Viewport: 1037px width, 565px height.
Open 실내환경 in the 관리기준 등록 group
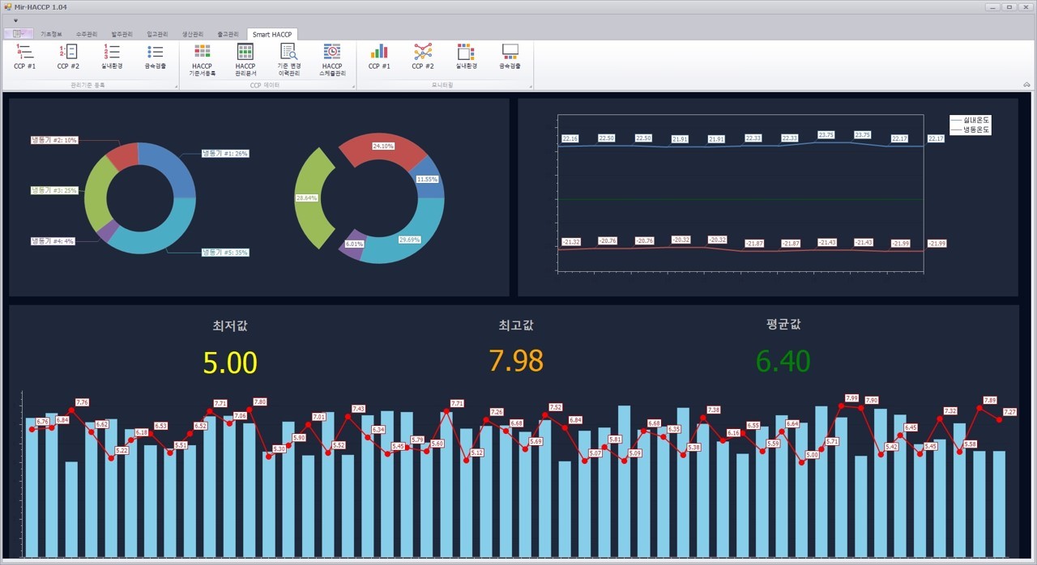pyautogui.click(x=112, y=57)
